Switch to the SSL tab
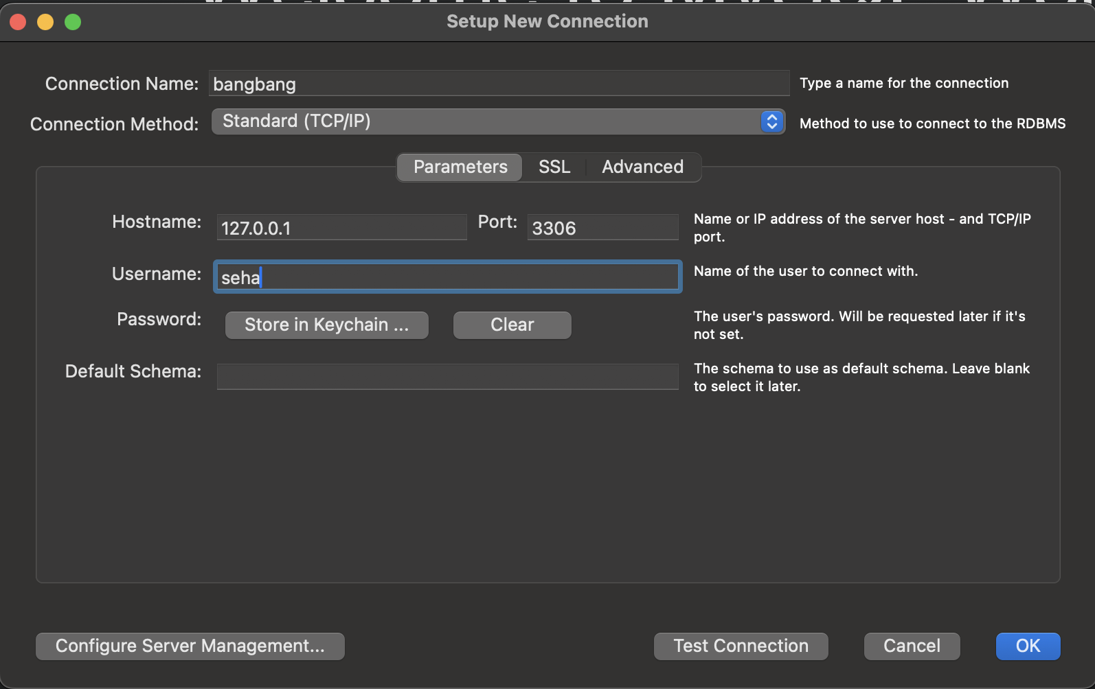 554,167
